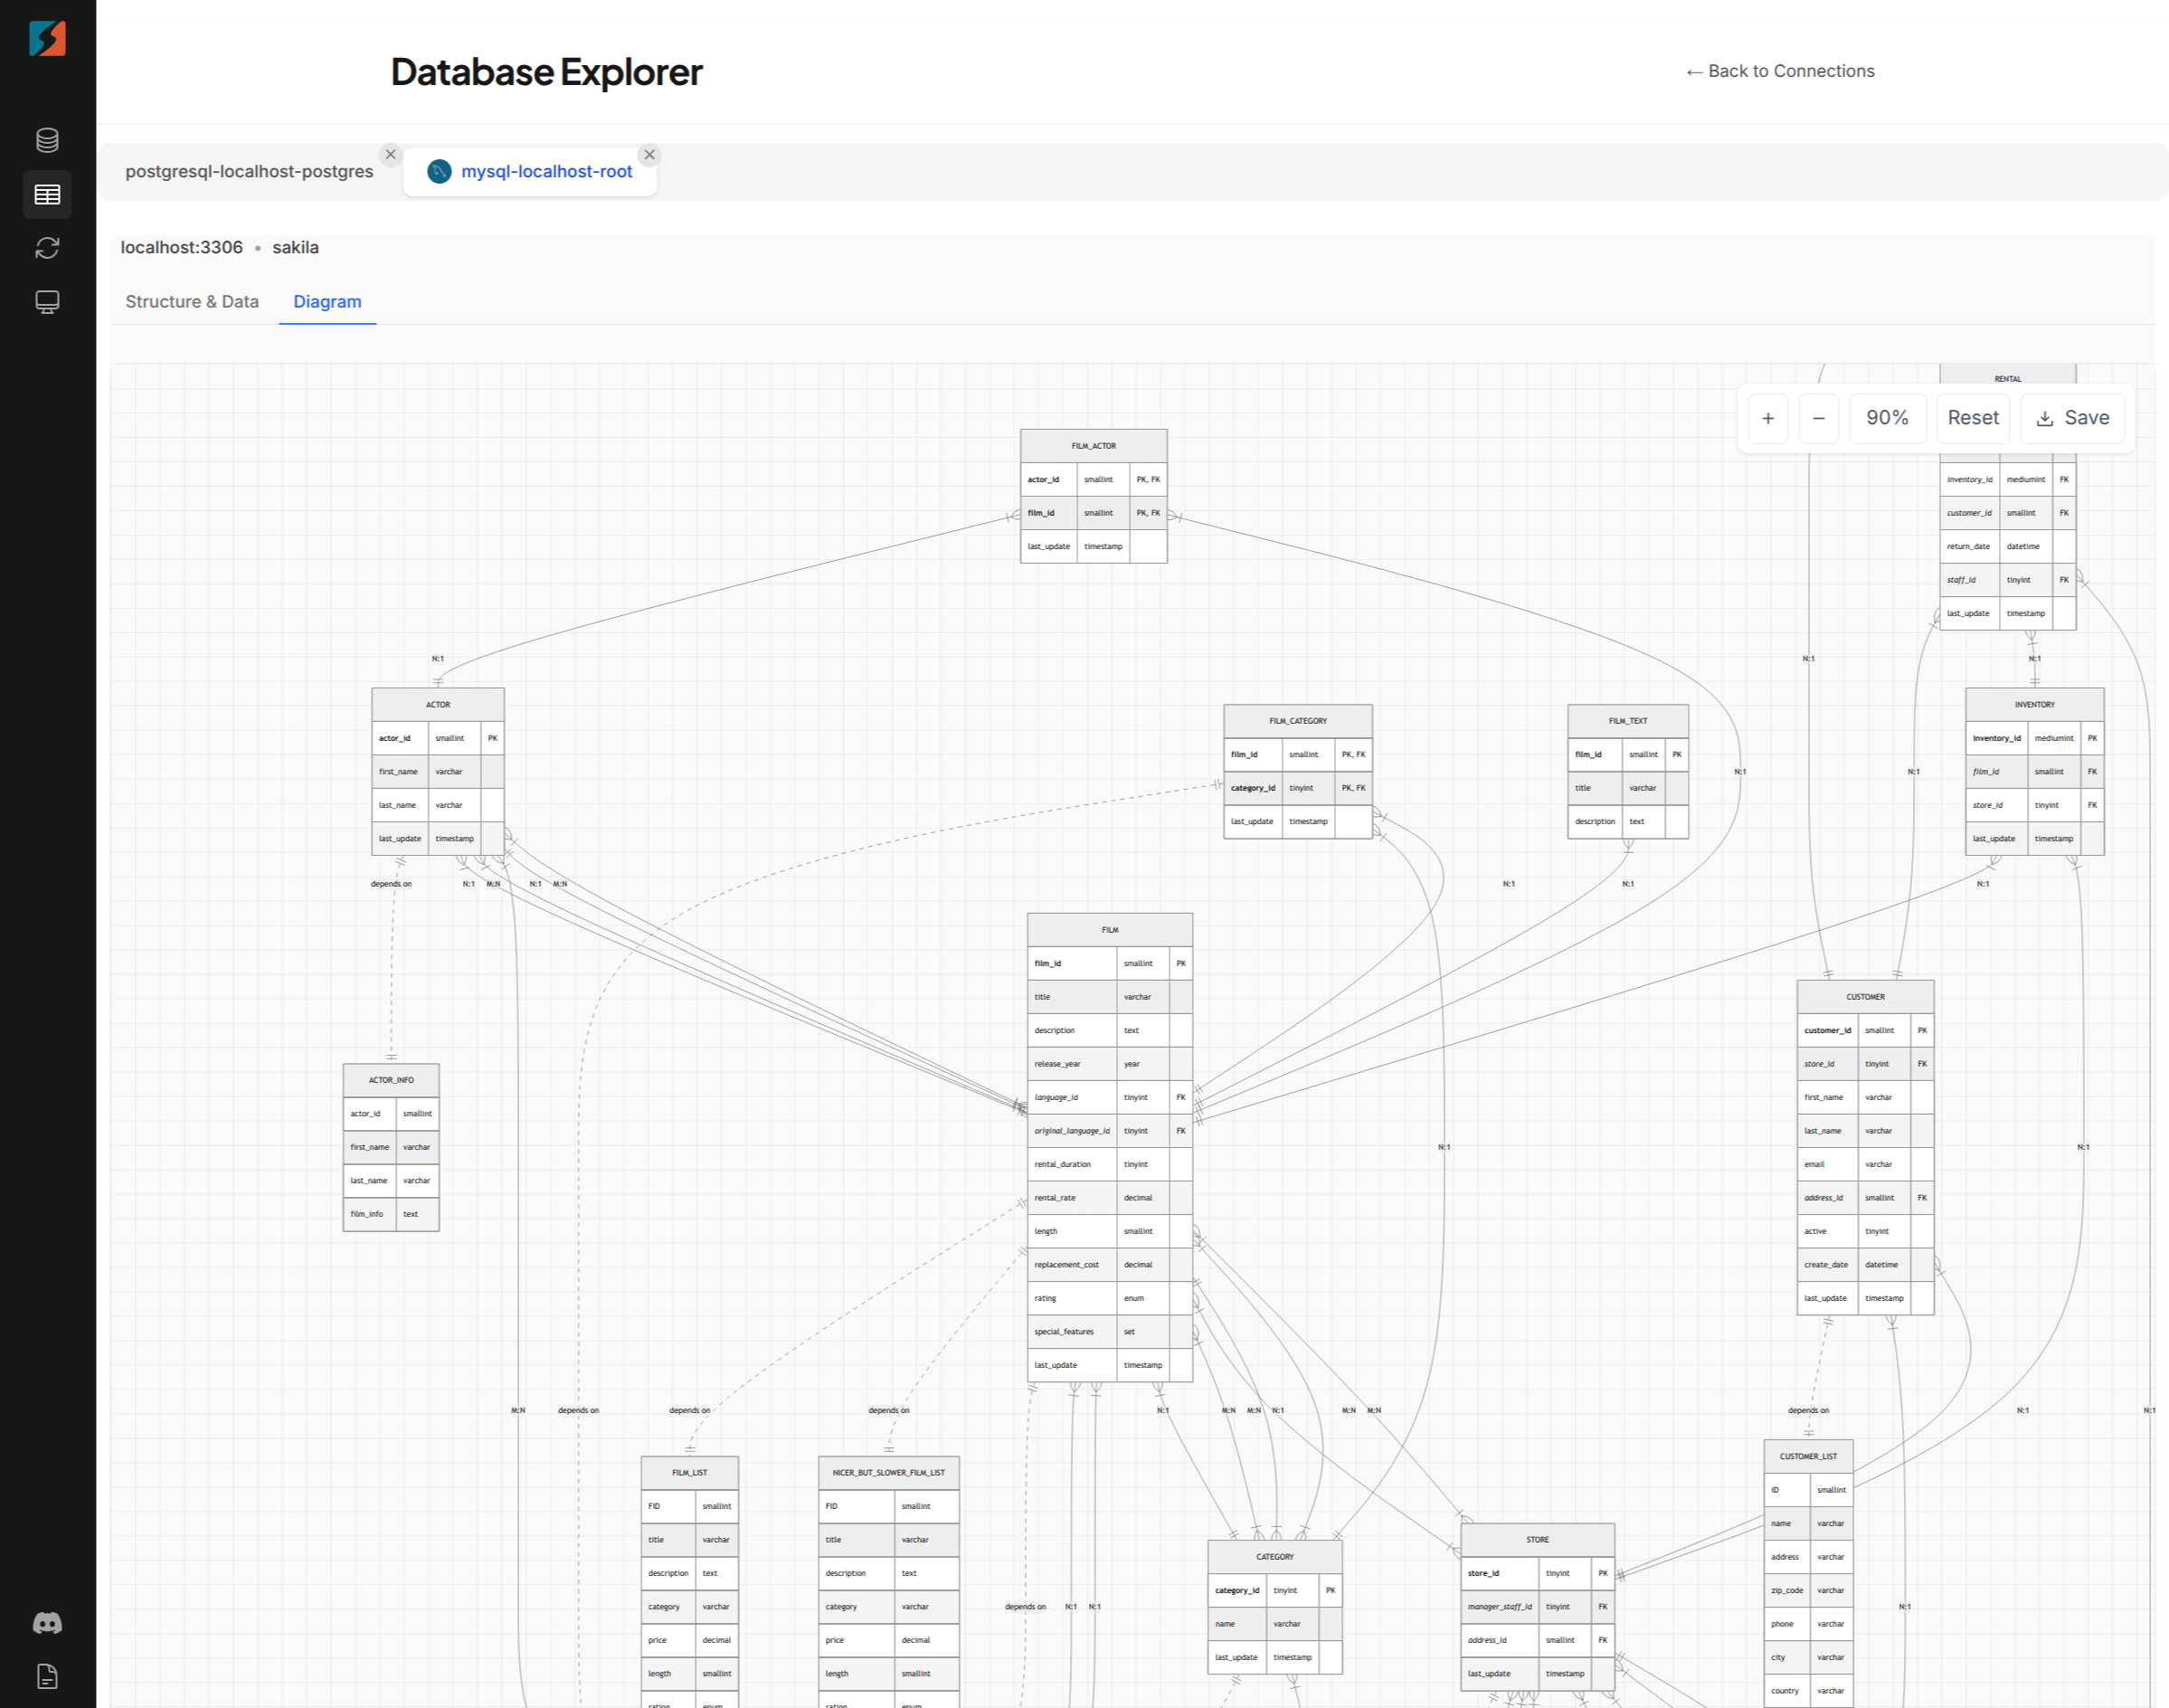Switch to the Structure & Data tab
The height and width of the screenshot is (1708, 2169).
(x=192, y=301)
